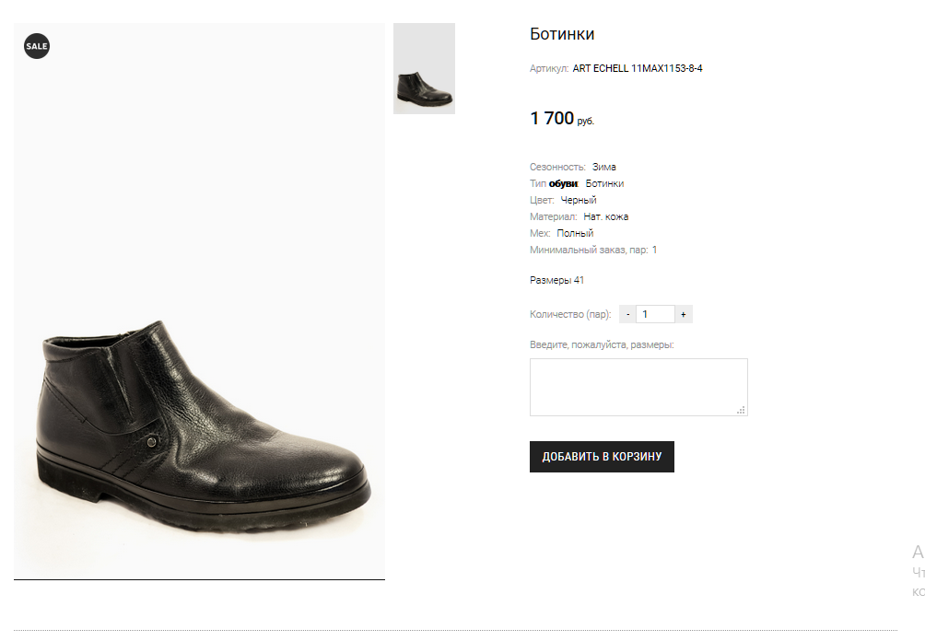Increase pair quantity with plus button
The image size is (925, 641).
click(683, 314)
